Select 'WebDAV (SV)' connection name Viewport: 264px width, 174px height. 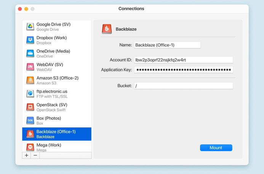tap(50, 65)
